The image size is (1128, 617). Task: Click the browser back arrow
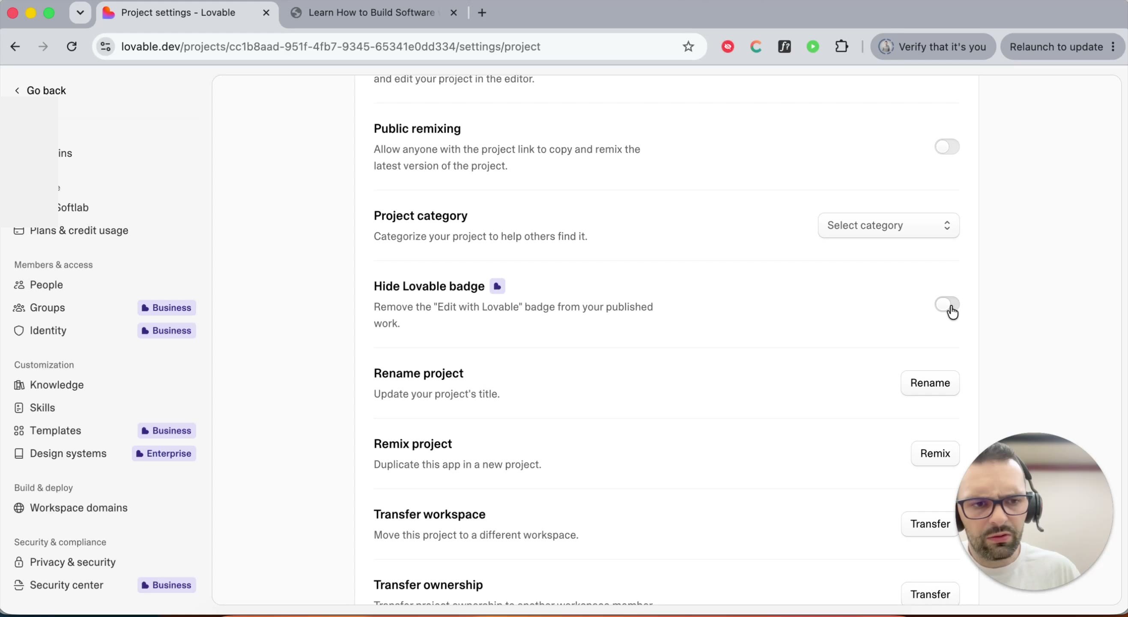15,46
